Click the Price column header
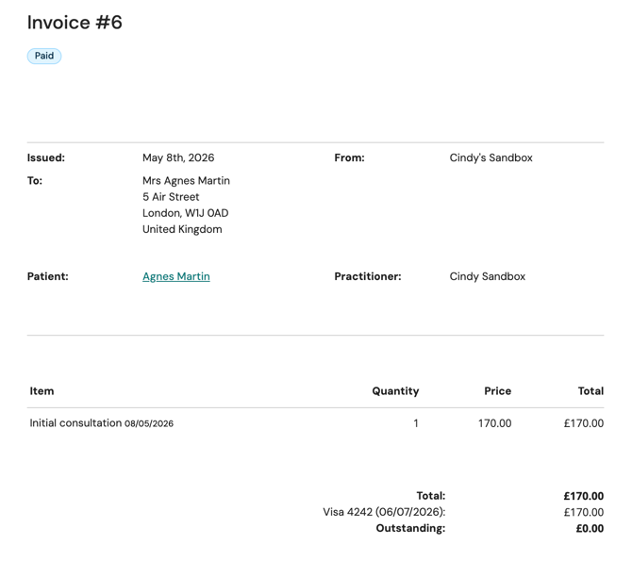This screenshot has height=561, width=632. 497,391
